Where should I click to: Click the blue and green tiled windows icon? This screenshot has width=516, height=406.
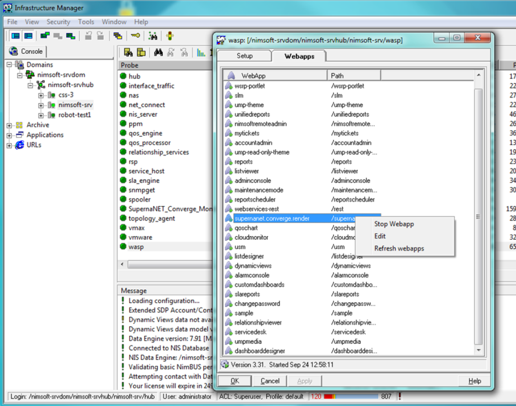click(71, 36)
